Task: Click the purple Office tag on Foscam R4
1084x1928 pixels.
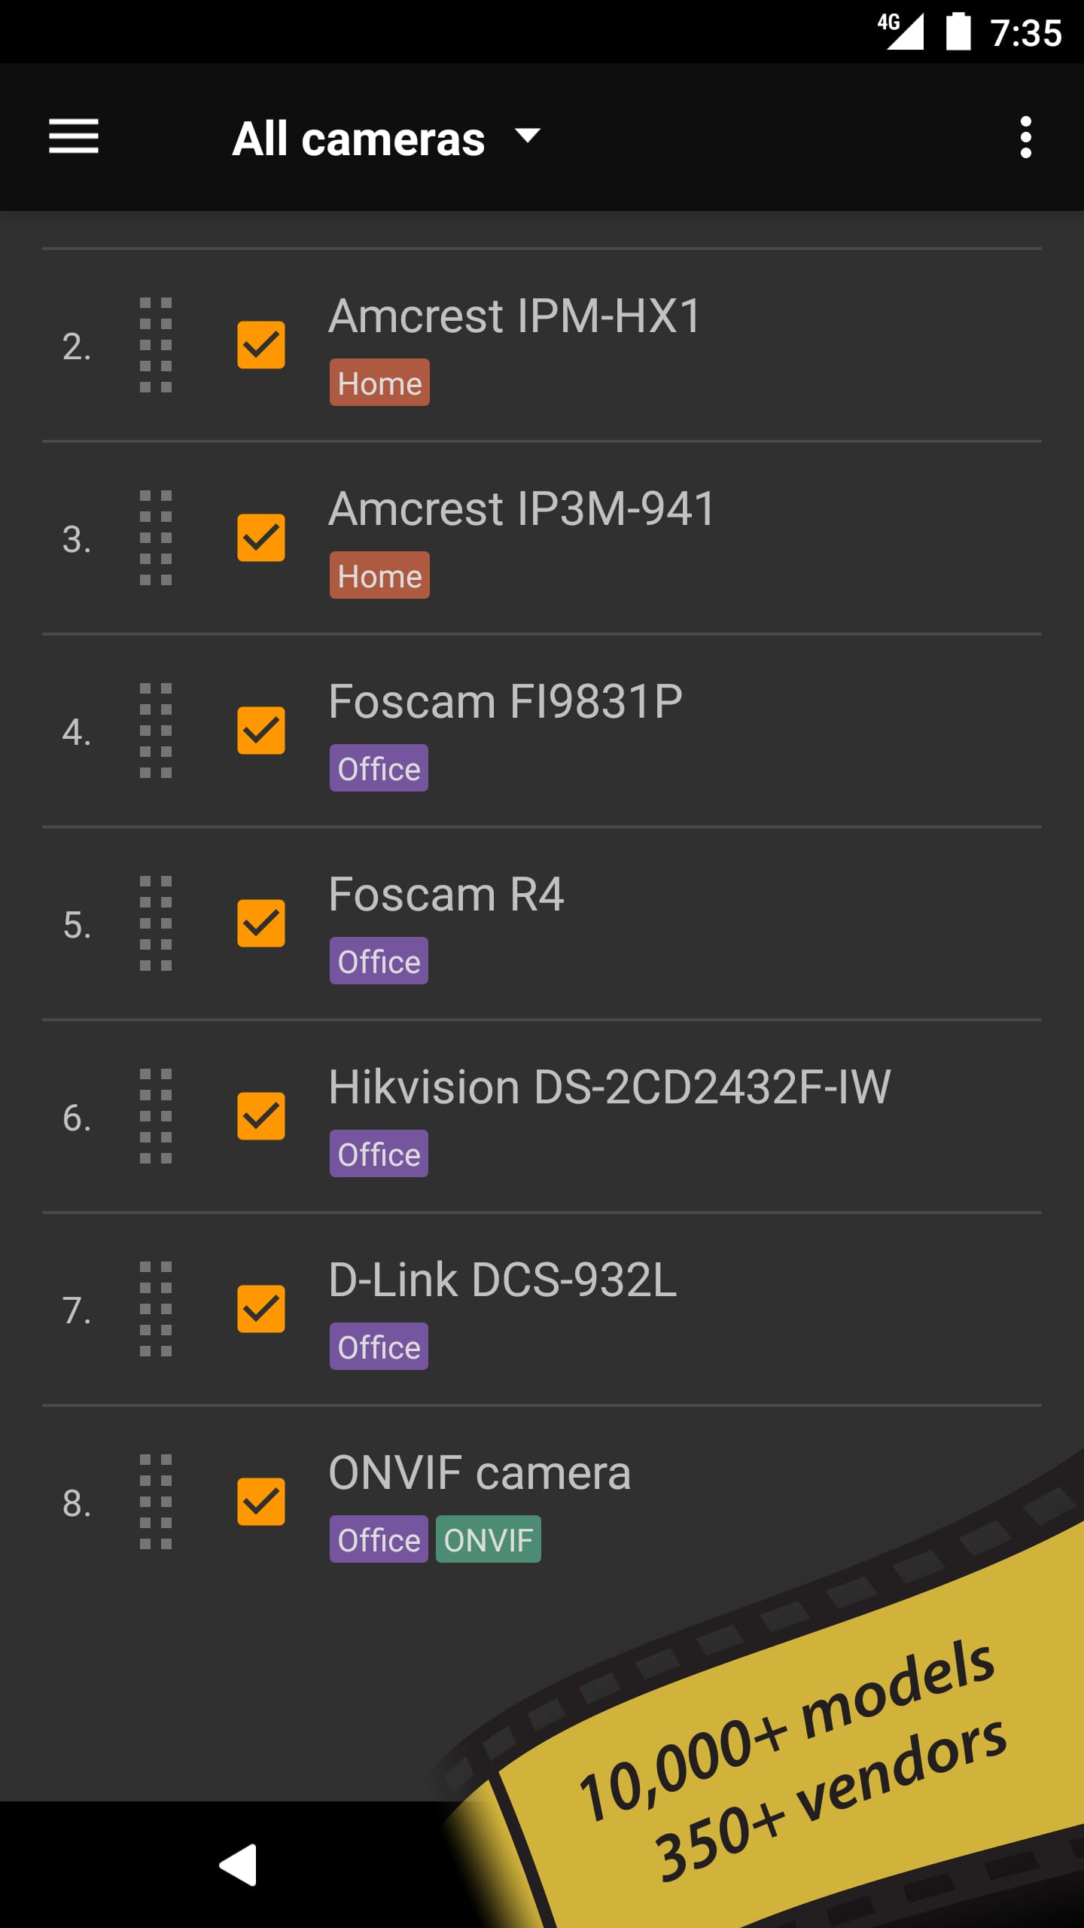Action: (379, 960)
